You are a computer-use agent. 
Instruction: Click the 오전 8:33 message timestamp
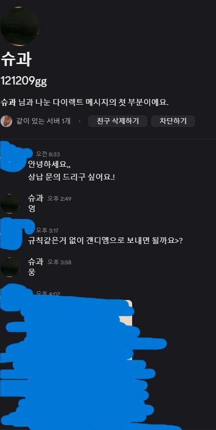click(x=48, y=154)
